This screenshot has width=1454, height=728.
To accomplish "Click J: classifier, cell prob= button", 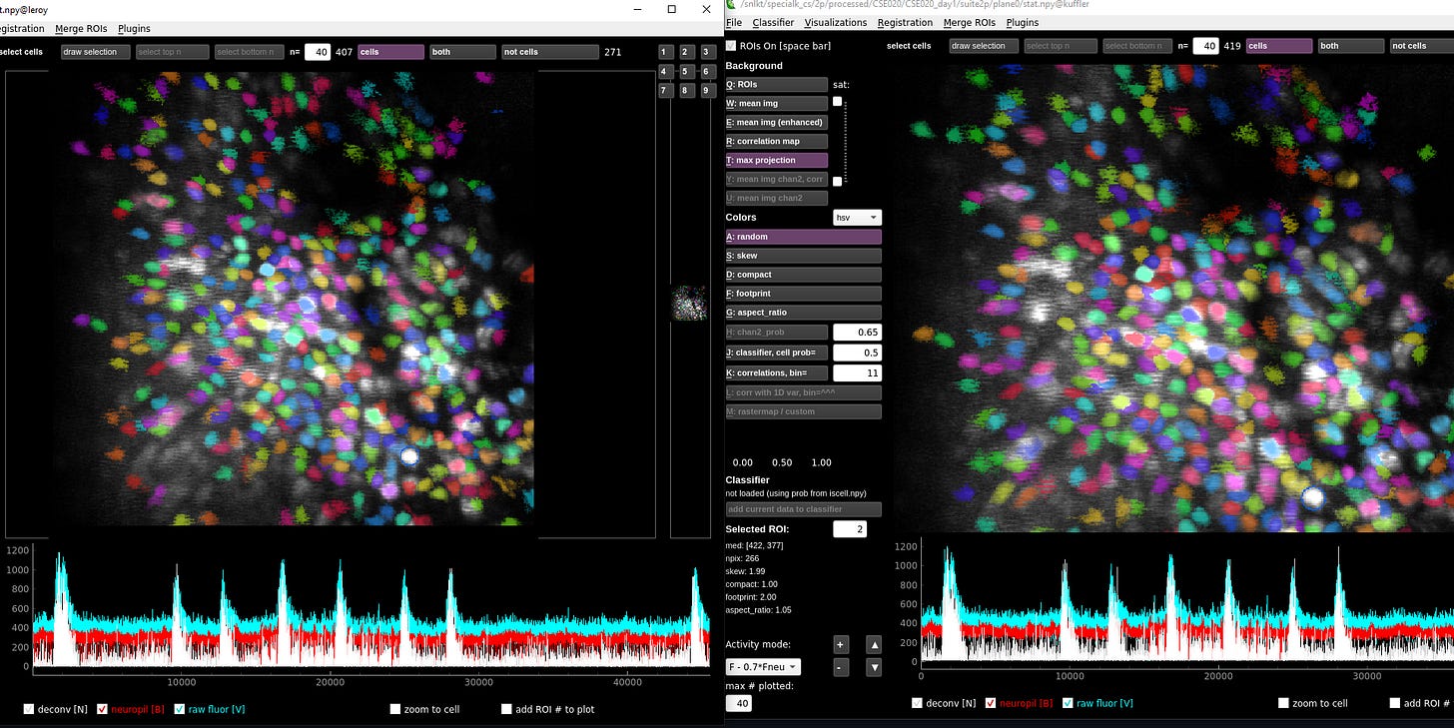I will [776, 353].
